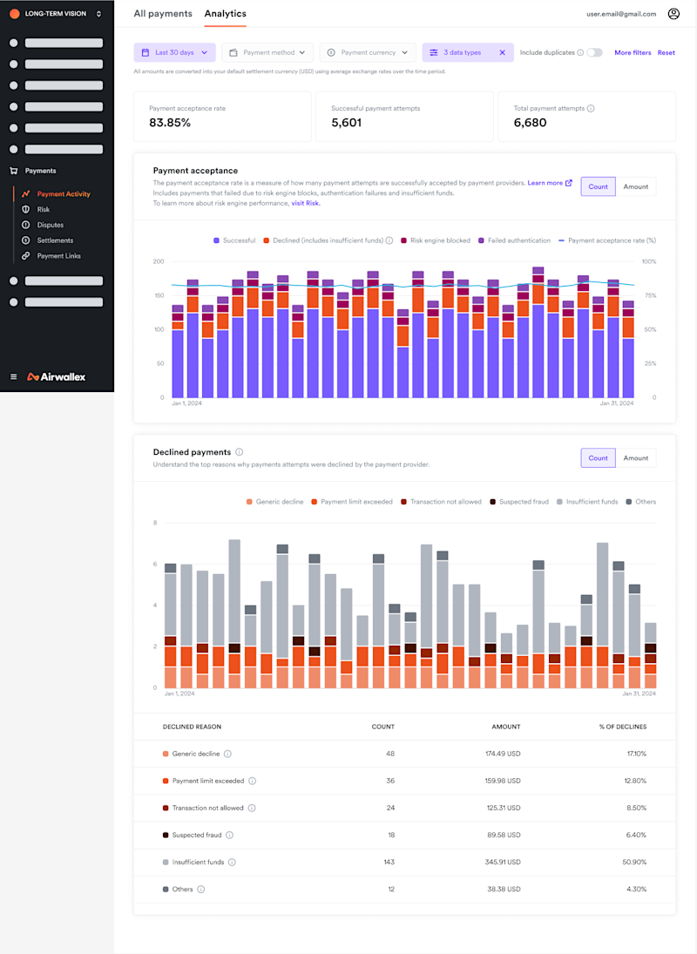Switch Payment acceptance chart to Amount
The image size is (697, 954).
point(635,186)
